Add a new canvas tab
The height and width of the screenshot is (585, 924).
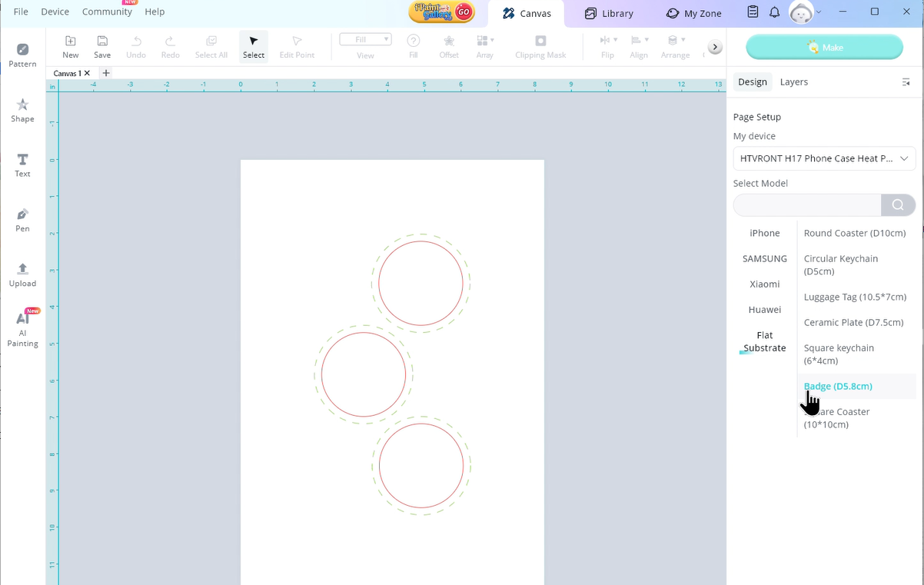(106, 73)
